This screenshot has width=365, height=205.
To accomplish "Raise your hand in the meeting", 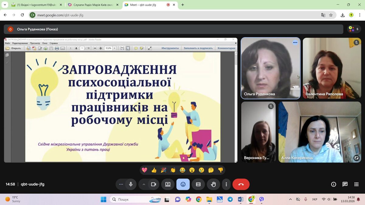I will (x=214, y=184).
